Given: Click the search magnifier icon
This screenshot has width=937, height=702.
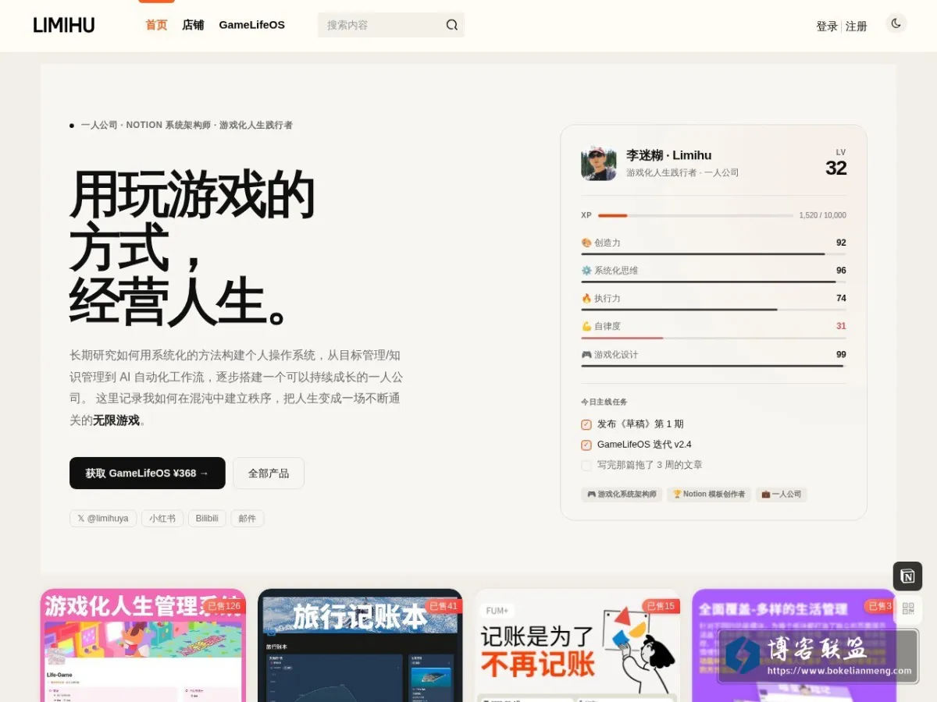Looking at the screenshot, I should click(x=452, y=25).
